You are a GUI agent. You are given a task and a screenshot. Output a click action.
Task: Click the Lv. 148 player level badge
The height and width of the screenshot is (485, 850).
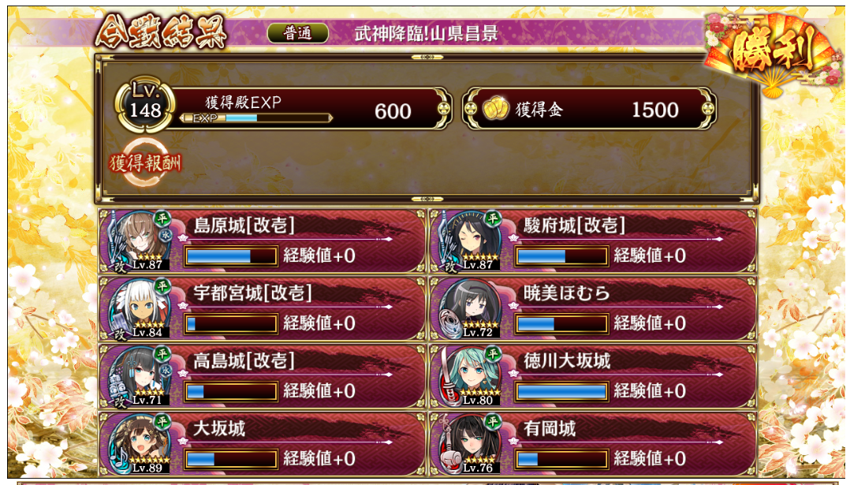(145, 105)
